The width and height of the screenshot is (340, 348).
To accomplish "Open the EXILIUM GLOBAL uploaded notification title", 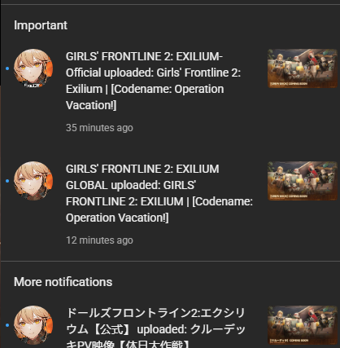I will (x=159, y=193).
